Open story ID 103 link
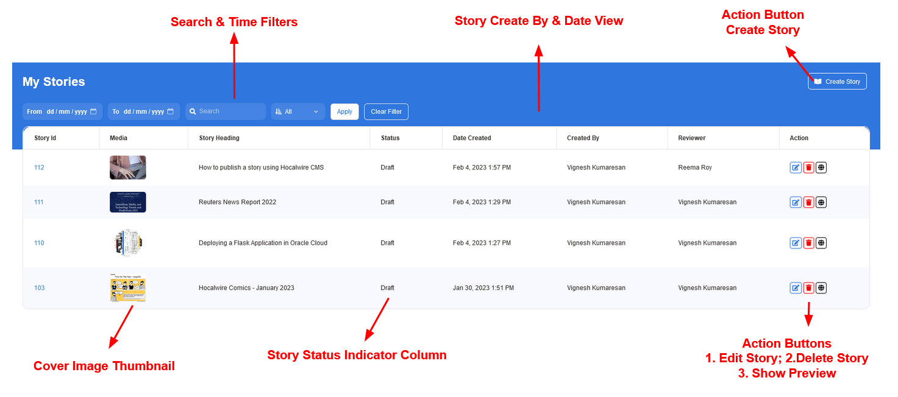The width and height of the screenshot is (898, 397). [x=39, y=288]
